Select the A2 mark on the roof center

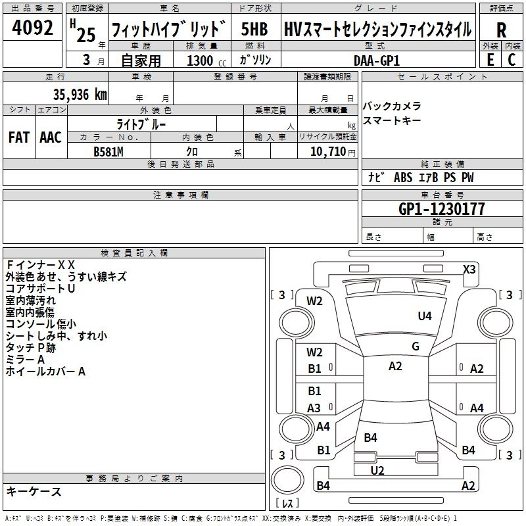(x=395, y=366)
